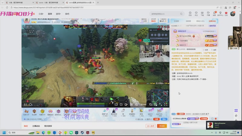The height and width of the screenshot is (136, 242).
Task: Click the 进入鱼吧 button
Action: coord(151,126)
